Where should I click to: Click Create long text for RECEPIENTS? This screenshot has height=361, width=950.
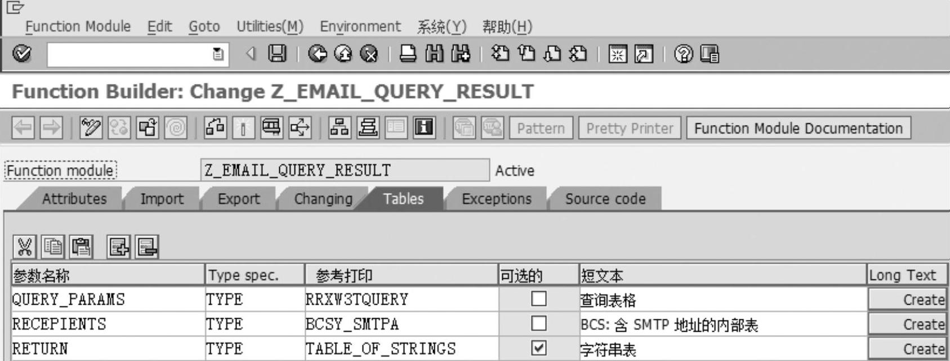click(x=907, y=324)
